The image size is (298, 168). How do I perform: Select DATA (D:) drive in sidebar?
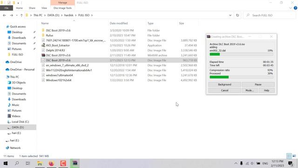coord(18,127)
